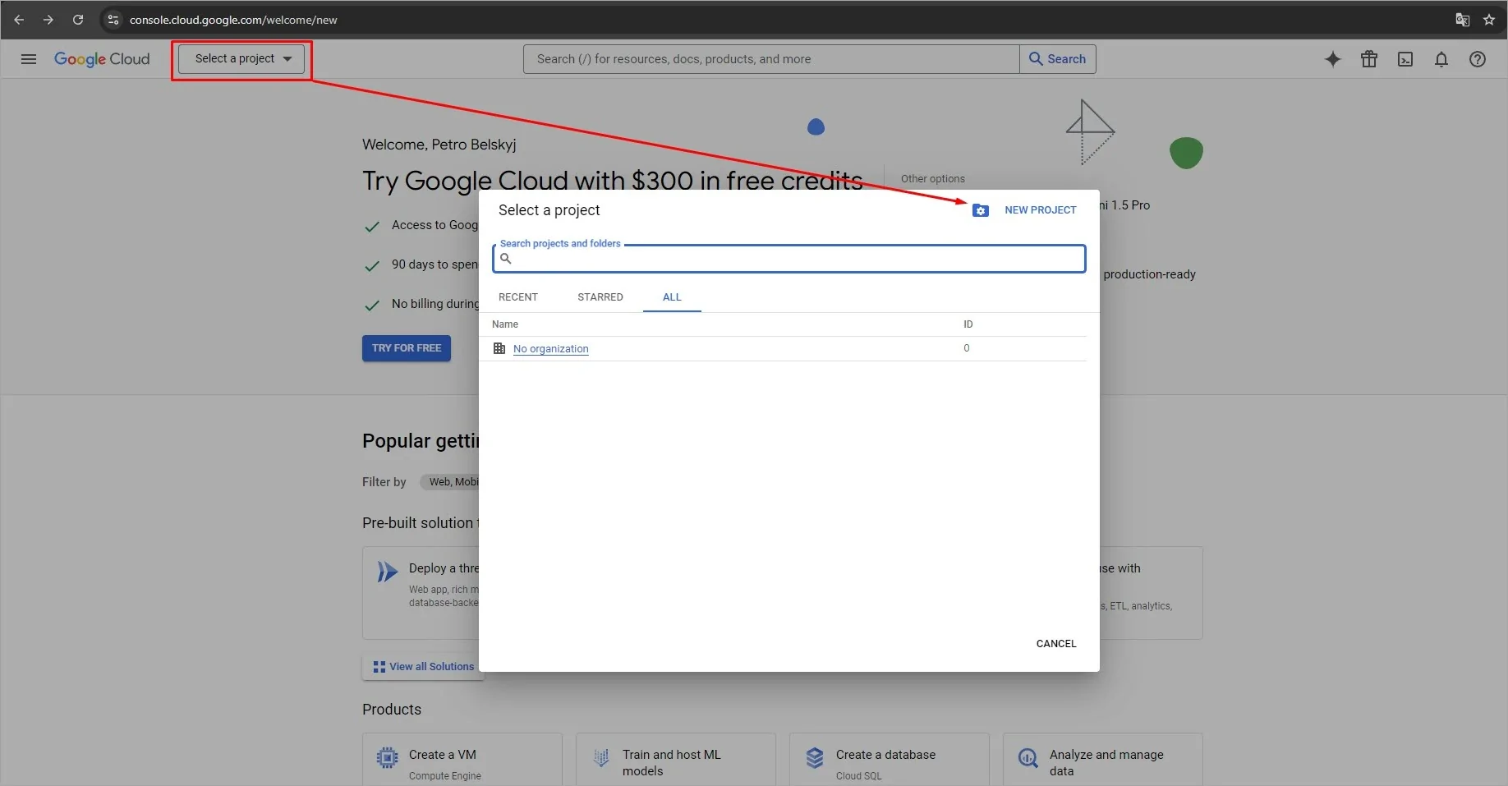Expand No organization in project list

pos(549,348)
